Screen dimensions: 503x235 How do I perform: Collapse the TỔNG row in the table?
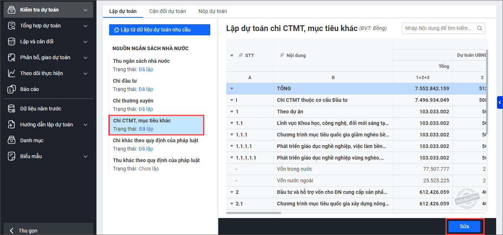(232, 88)
